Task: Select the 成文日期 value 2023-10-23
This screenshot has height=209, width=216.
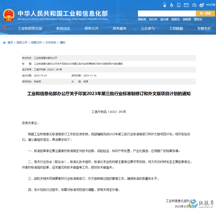Action: coord(40,76)
